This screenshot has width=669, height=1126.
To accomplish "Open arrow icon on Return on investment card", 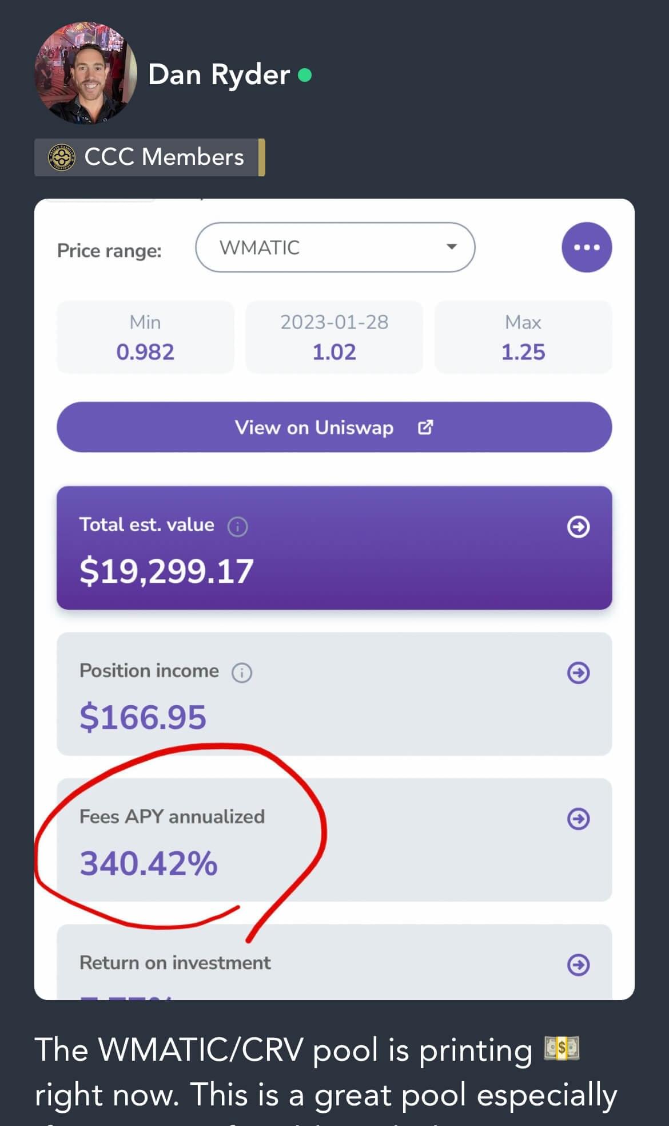I will click(578, 965).
